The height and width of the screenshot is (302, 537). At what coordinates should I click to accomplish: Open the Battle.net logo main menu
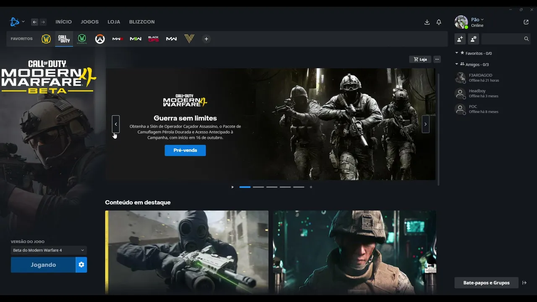[x=17, y=22]
